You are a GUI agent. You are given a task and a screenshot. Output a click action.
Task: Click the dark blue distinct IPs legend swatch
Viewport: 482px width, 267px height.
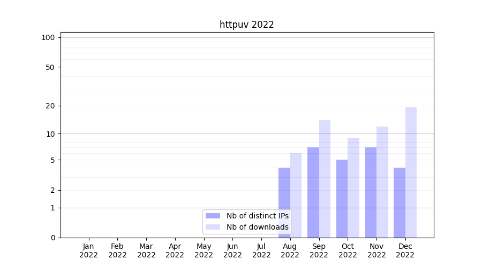click(213, 216)
